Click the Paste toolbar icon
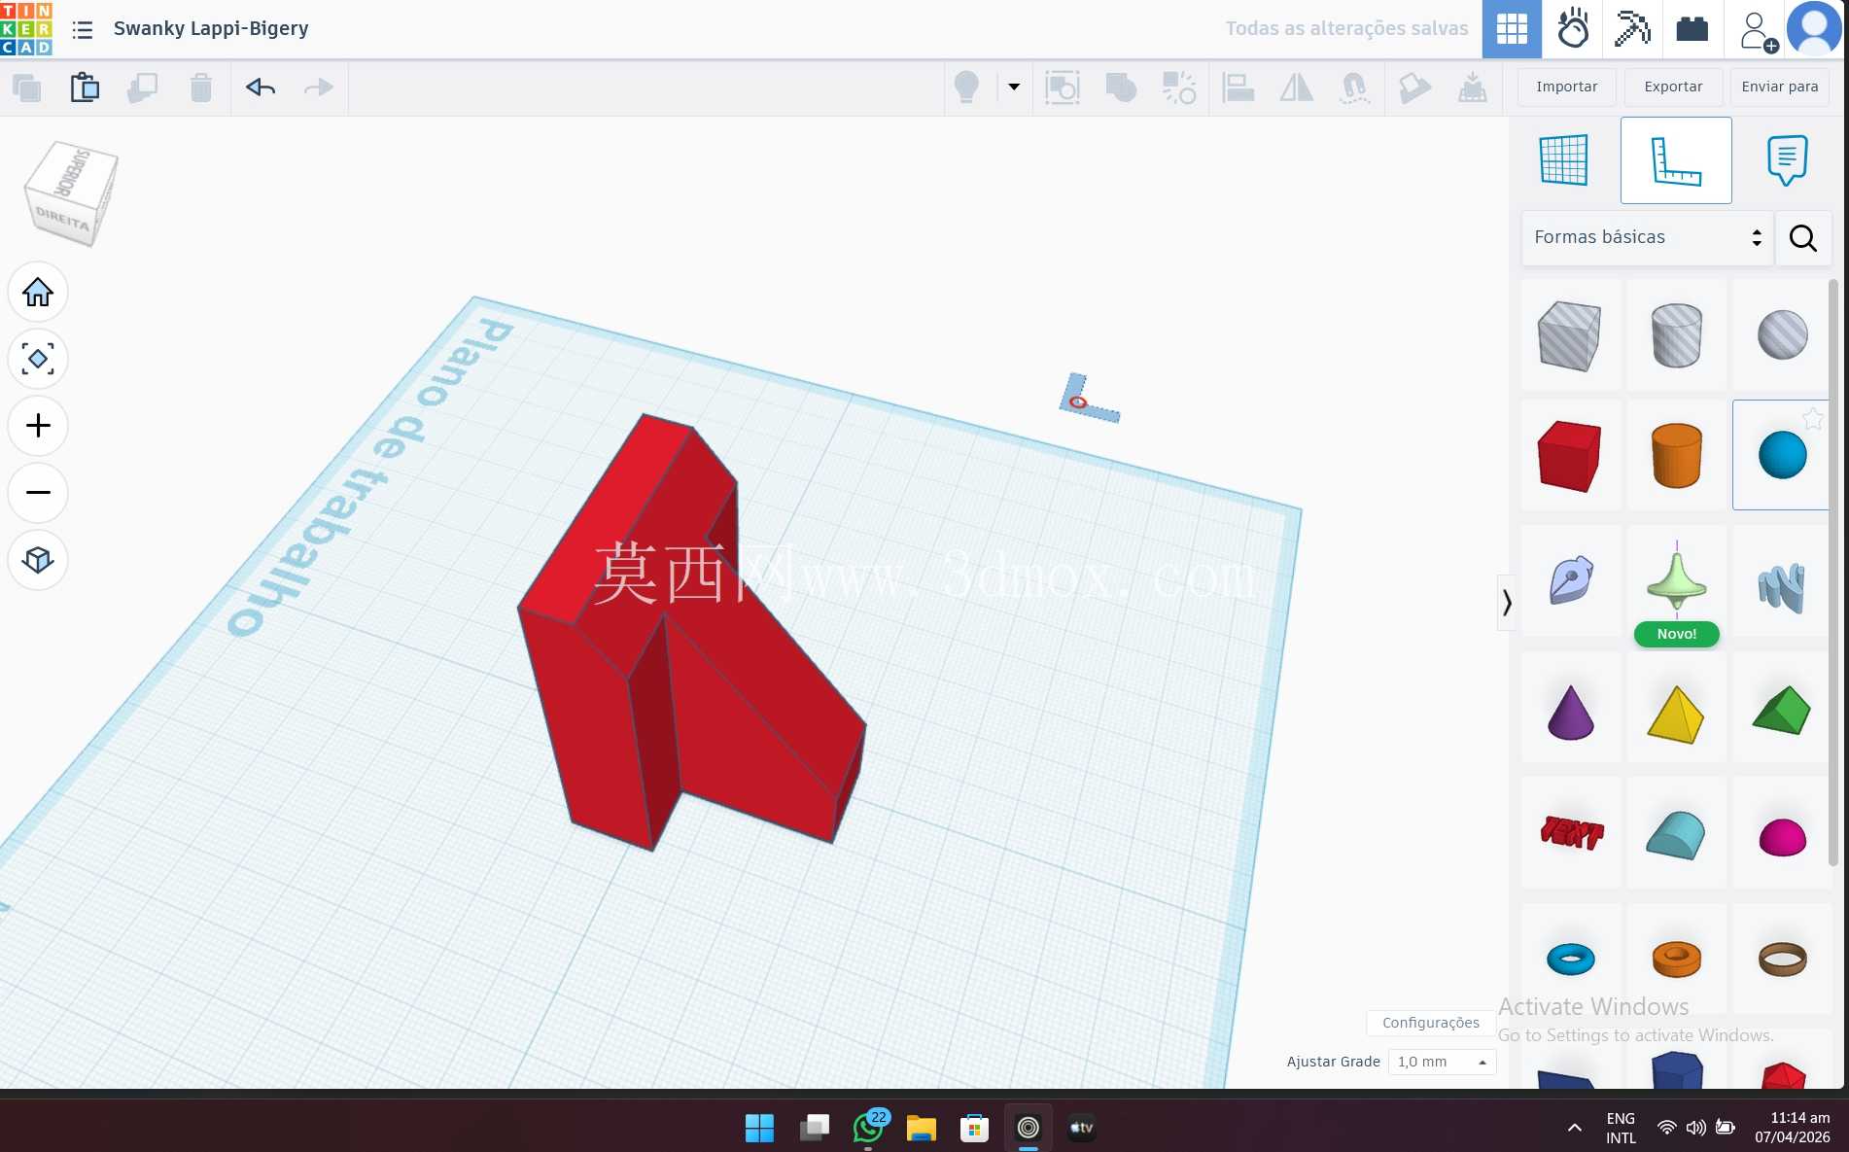Screen dimensions: 1849x1152 point(85,87)
